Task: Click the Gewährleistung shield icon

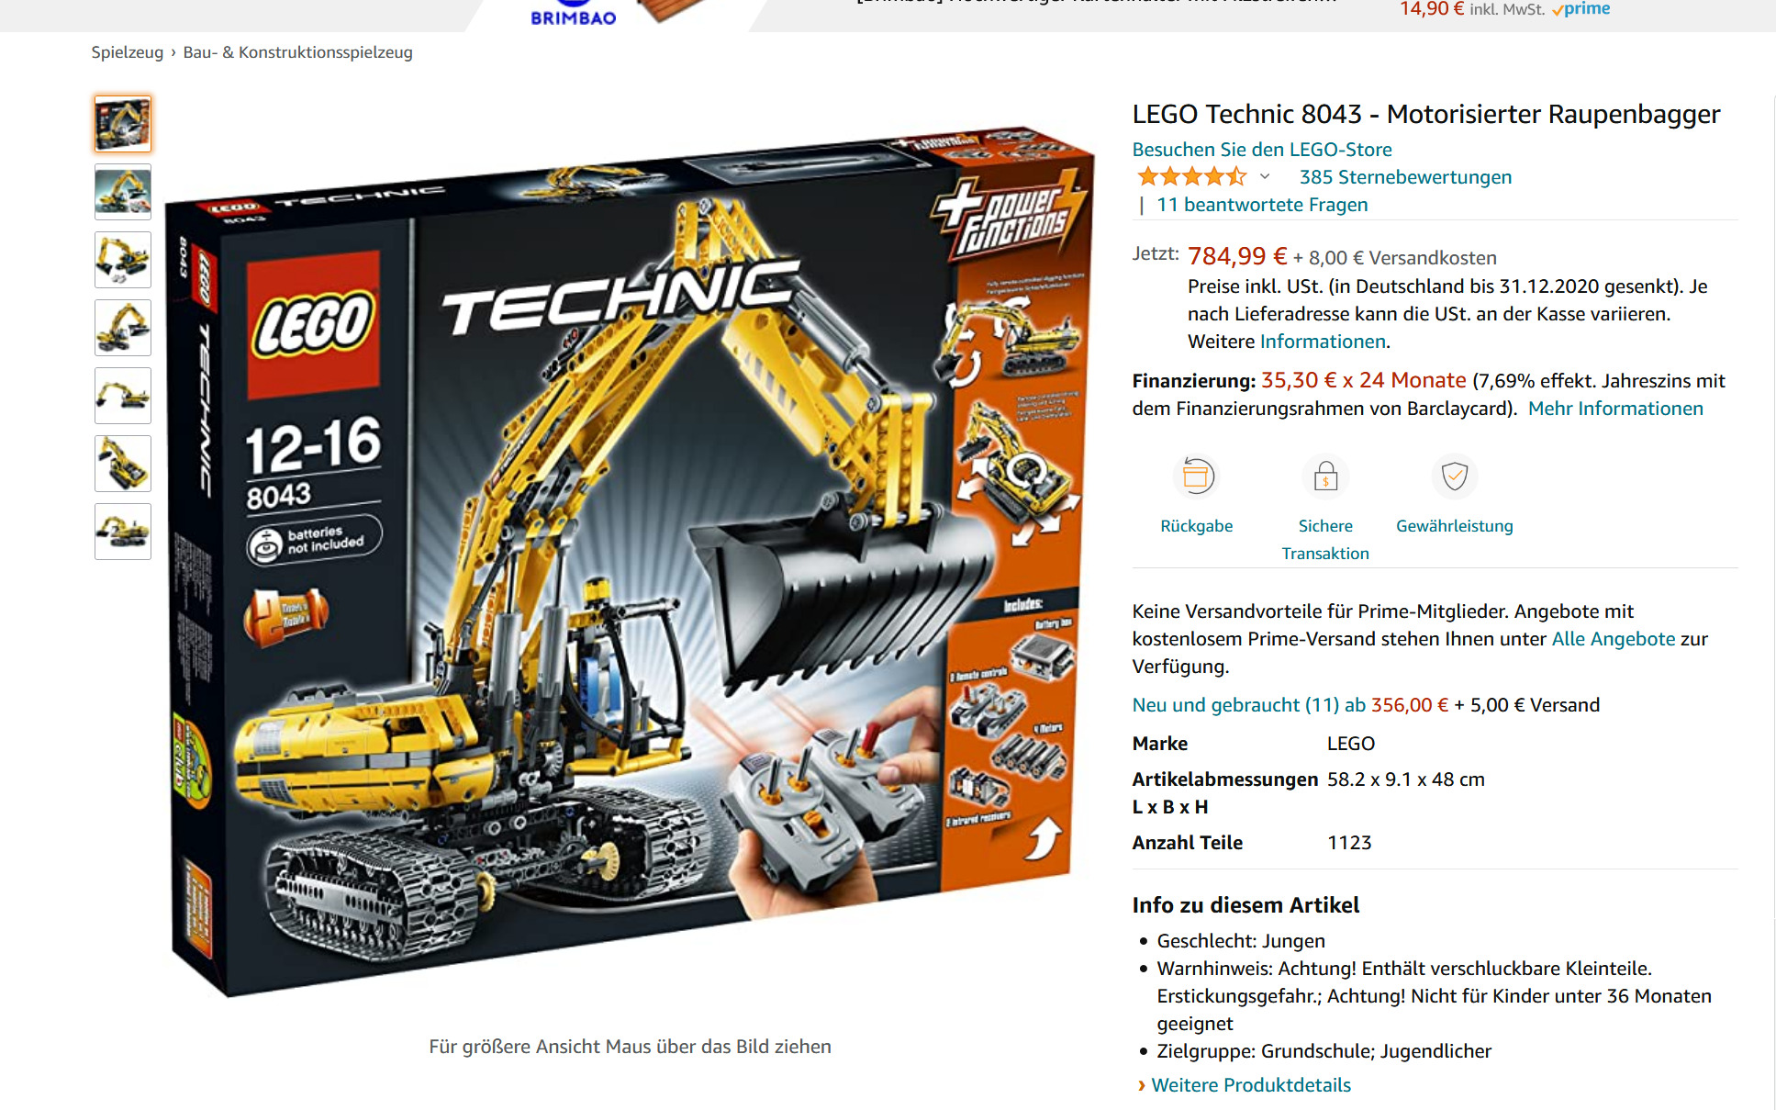Action: point(1455,476)
